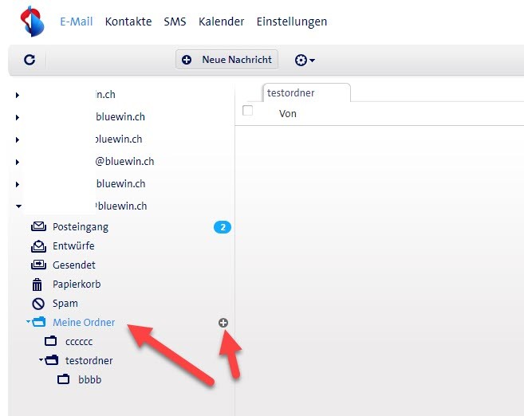Click the Neue Nachricht button
Viewport: 524px width, 416px height.
point(227,60)
